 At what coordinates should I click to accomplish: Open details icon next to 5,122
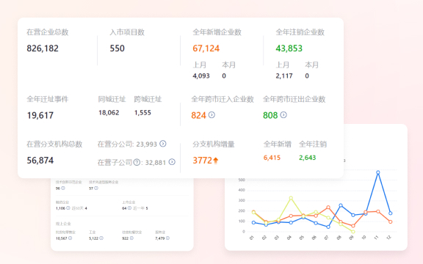(101, 238)
